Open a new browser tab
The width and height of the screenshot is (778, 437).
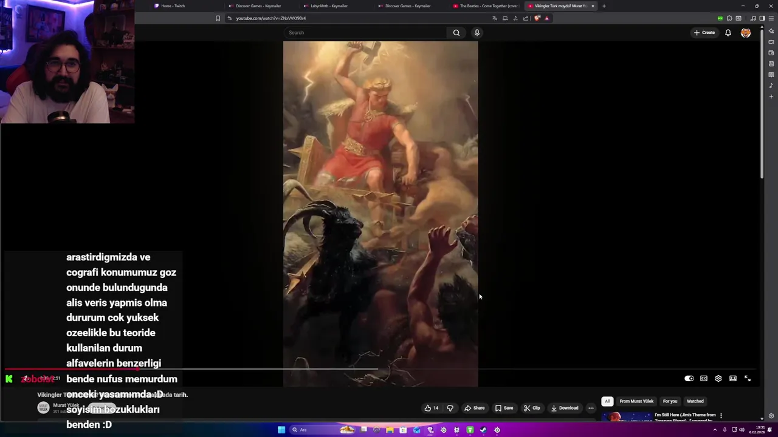click(604, 6)
